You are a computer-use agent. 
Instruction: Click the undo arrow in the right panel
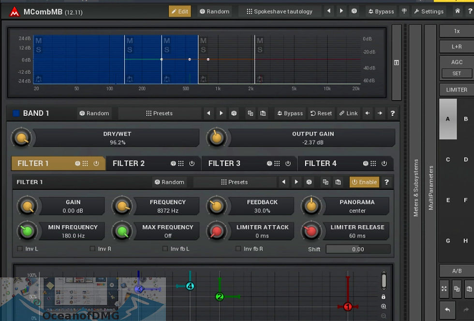pos(447,310)
